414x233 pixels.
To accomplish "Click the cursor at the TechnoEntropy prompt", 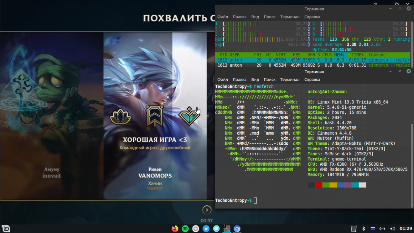I will tap(255, 201).
